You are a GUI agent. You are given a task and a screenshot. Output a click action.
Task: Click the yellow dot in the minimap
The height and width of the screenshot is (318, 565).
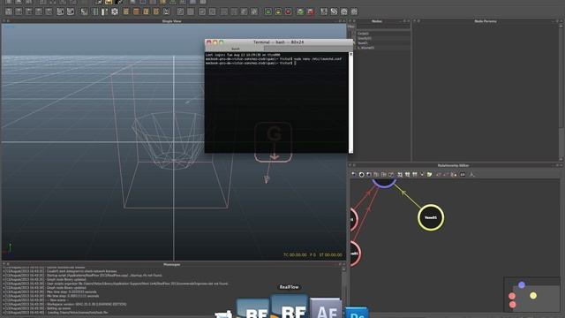[x=533, y=296]
